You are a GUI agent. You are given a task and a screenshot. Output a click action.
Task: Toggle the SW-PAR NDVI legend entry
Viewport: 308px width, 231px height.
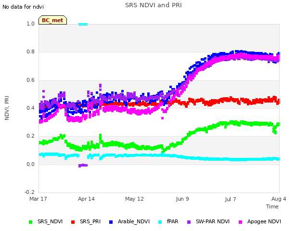208,221
